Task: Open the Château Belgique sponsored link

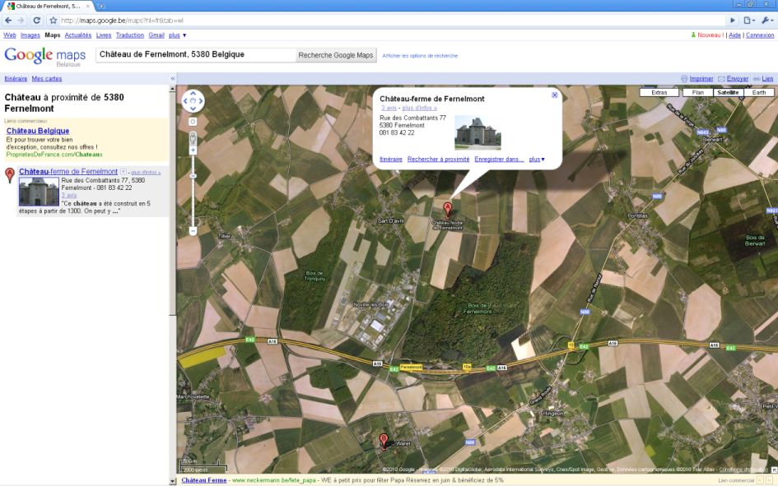Action: [x=38, y=131]
